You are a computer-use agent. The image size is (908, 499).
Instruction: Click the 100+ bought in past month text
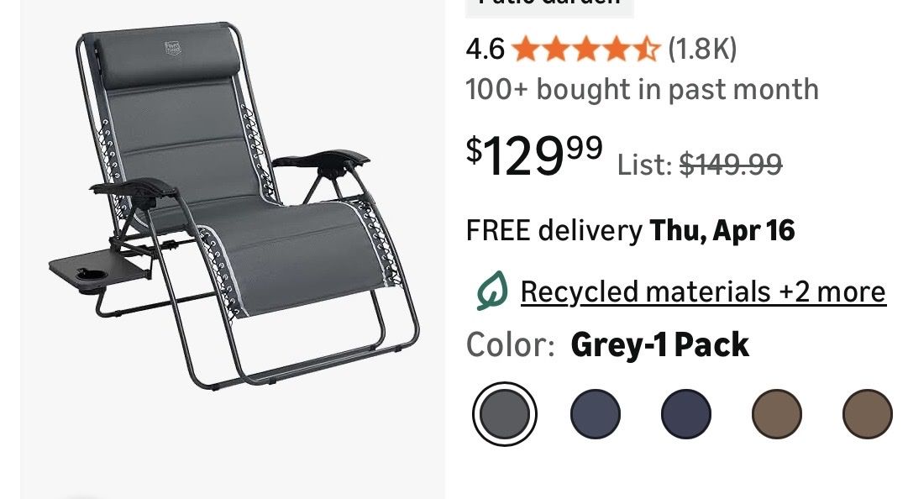coord(643,90)
